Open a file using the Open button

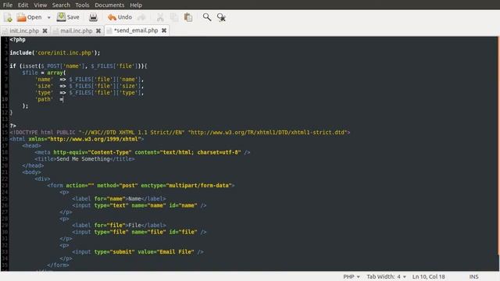point(30,17)
